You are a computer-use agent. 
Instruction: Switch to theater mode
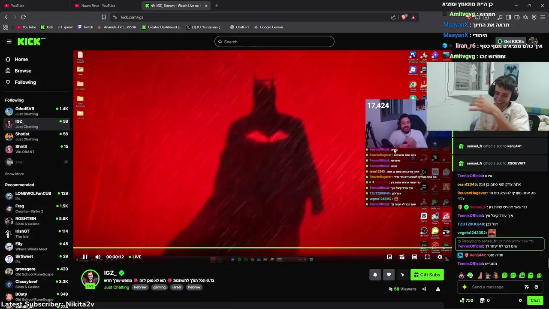[414, 257]
